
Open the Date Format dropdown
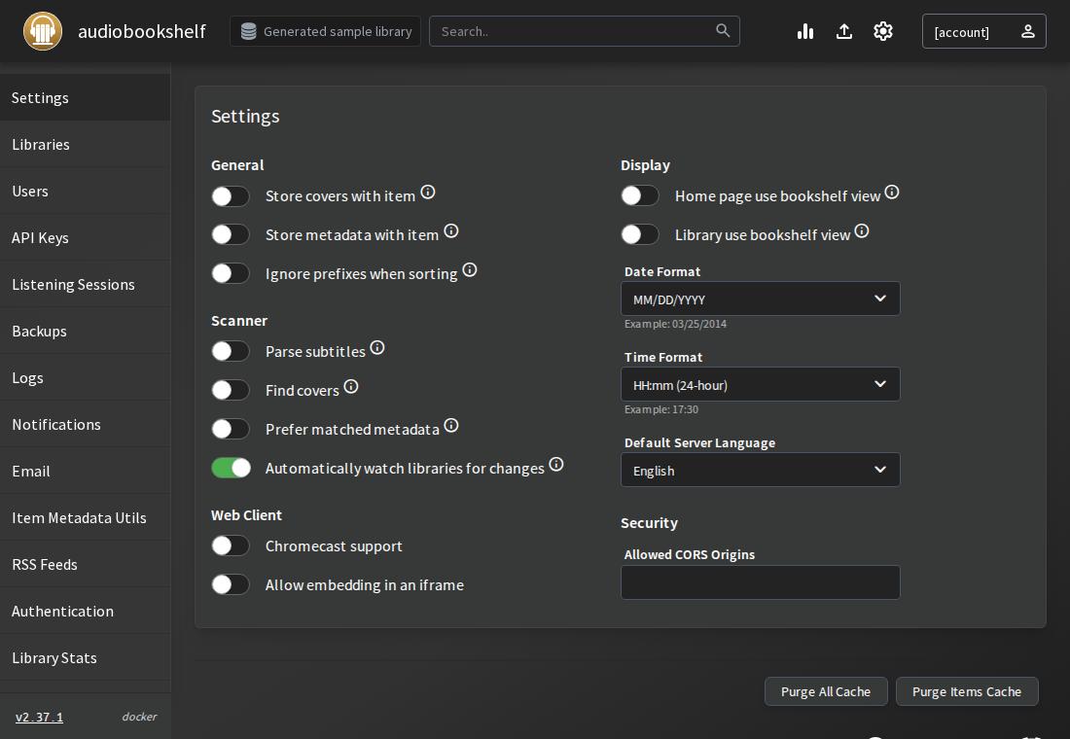click(x=761, y=299)
